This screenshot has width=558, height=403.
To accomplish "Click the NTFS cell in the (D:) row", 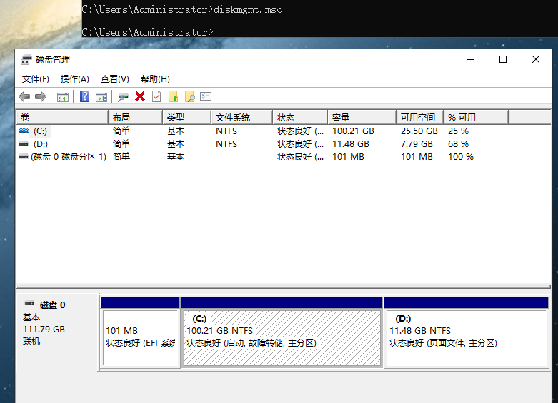I will [x=226, y=144].
